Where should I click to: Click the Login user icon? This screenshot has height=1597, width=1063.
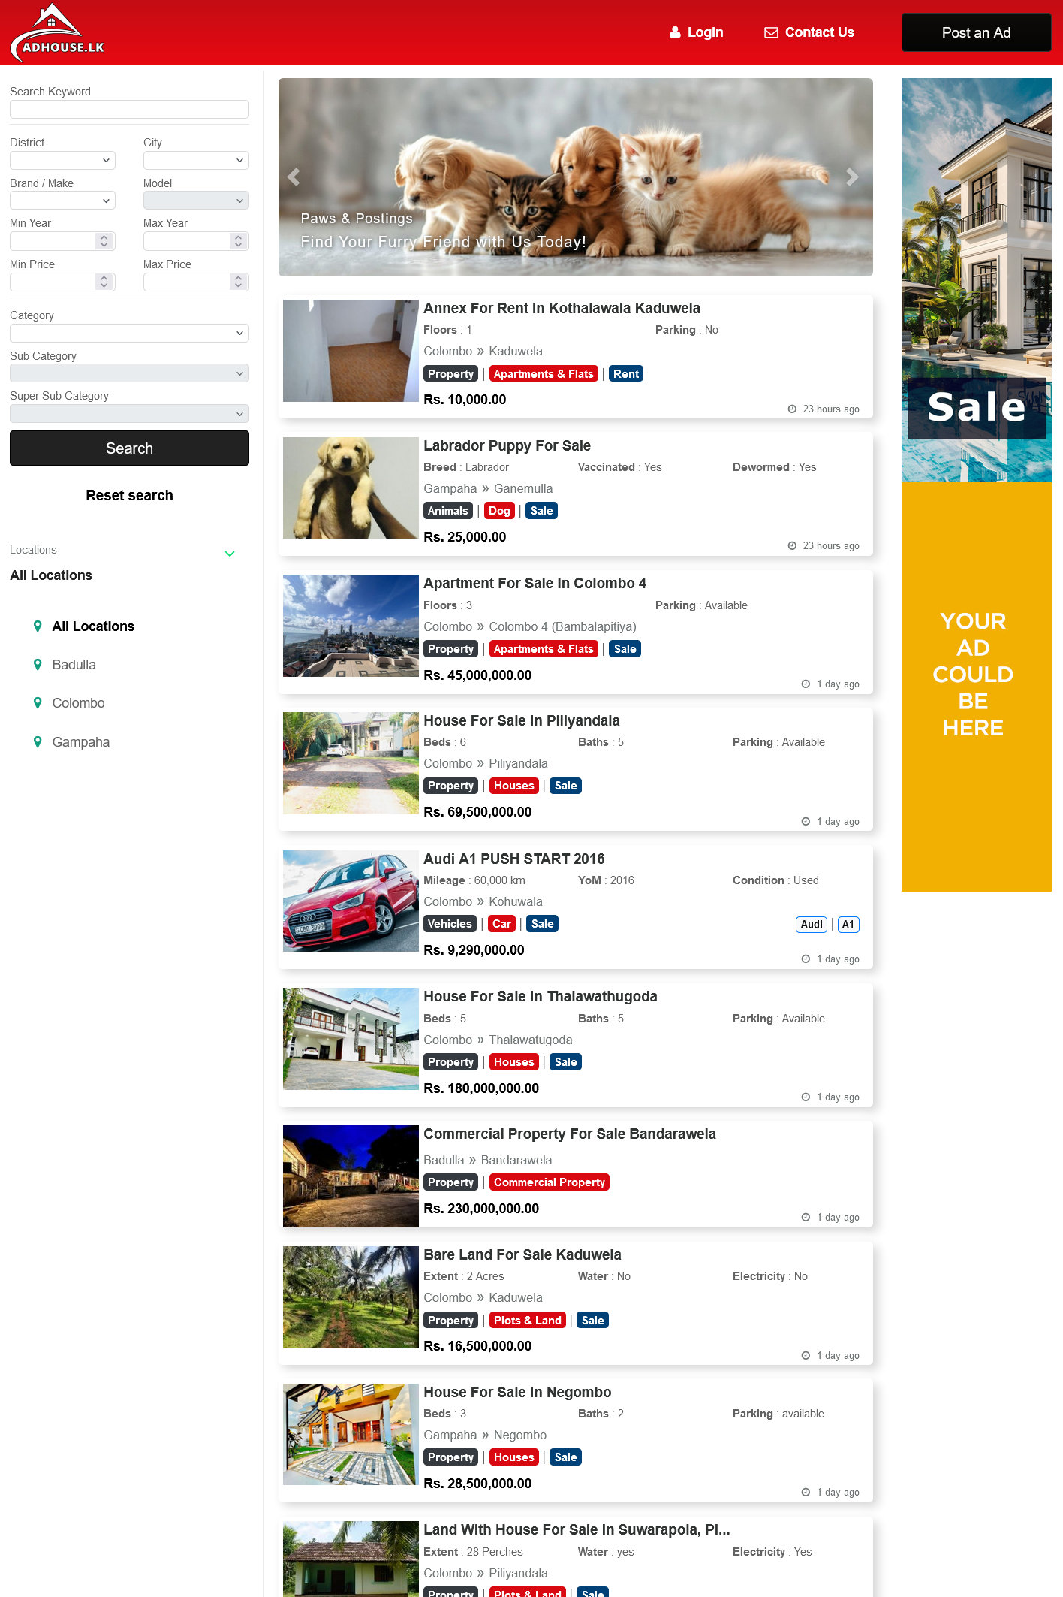[x=675, y=32]
